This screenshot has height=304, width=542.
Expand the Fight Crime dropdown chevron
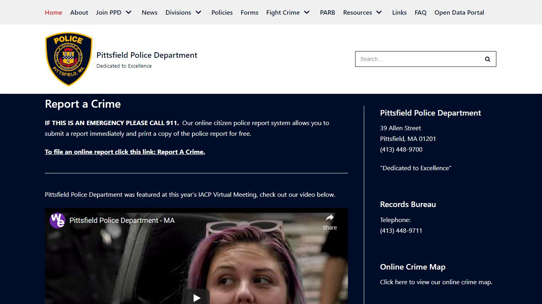(307, 12)
